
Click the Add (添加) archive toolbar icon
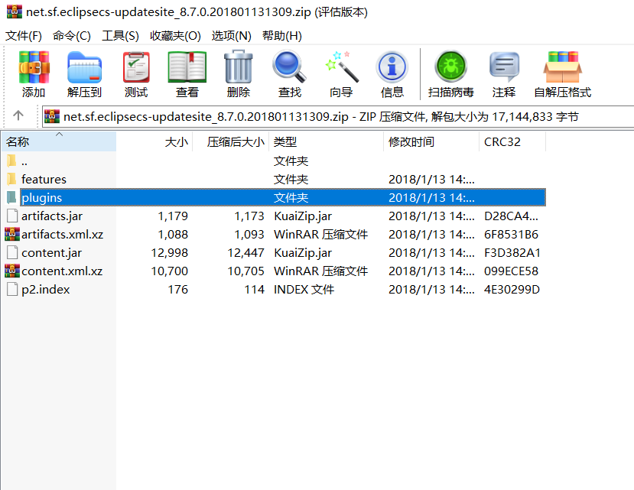coord(34,67)
